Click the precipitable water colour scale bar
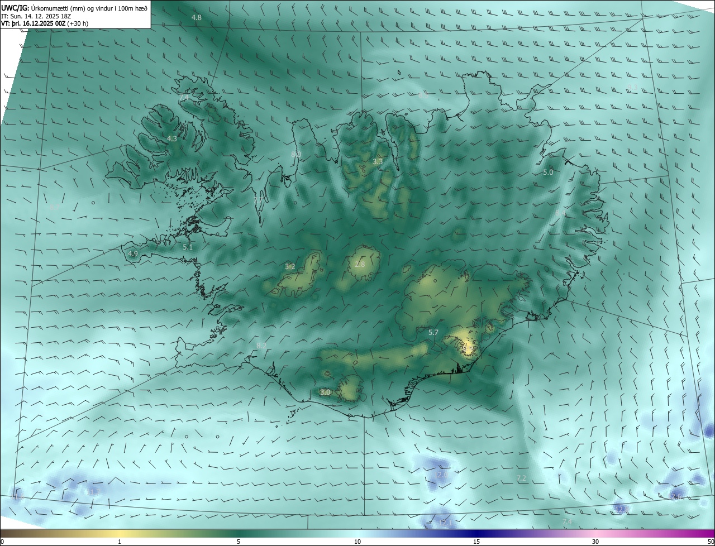The width and height of the screenshot is (715, 546). (357, 533)
